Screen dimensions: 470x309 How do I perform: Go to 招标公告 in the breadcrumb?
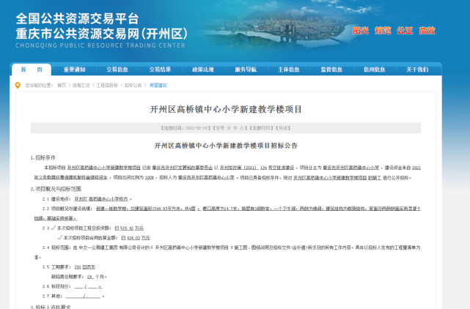133,86
